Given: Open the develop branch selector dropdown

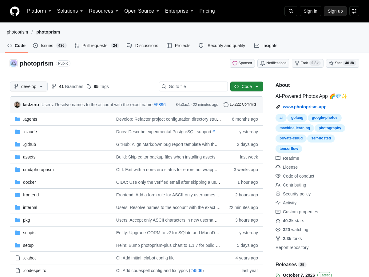Looking at the screenshot, I should point(29,86).
